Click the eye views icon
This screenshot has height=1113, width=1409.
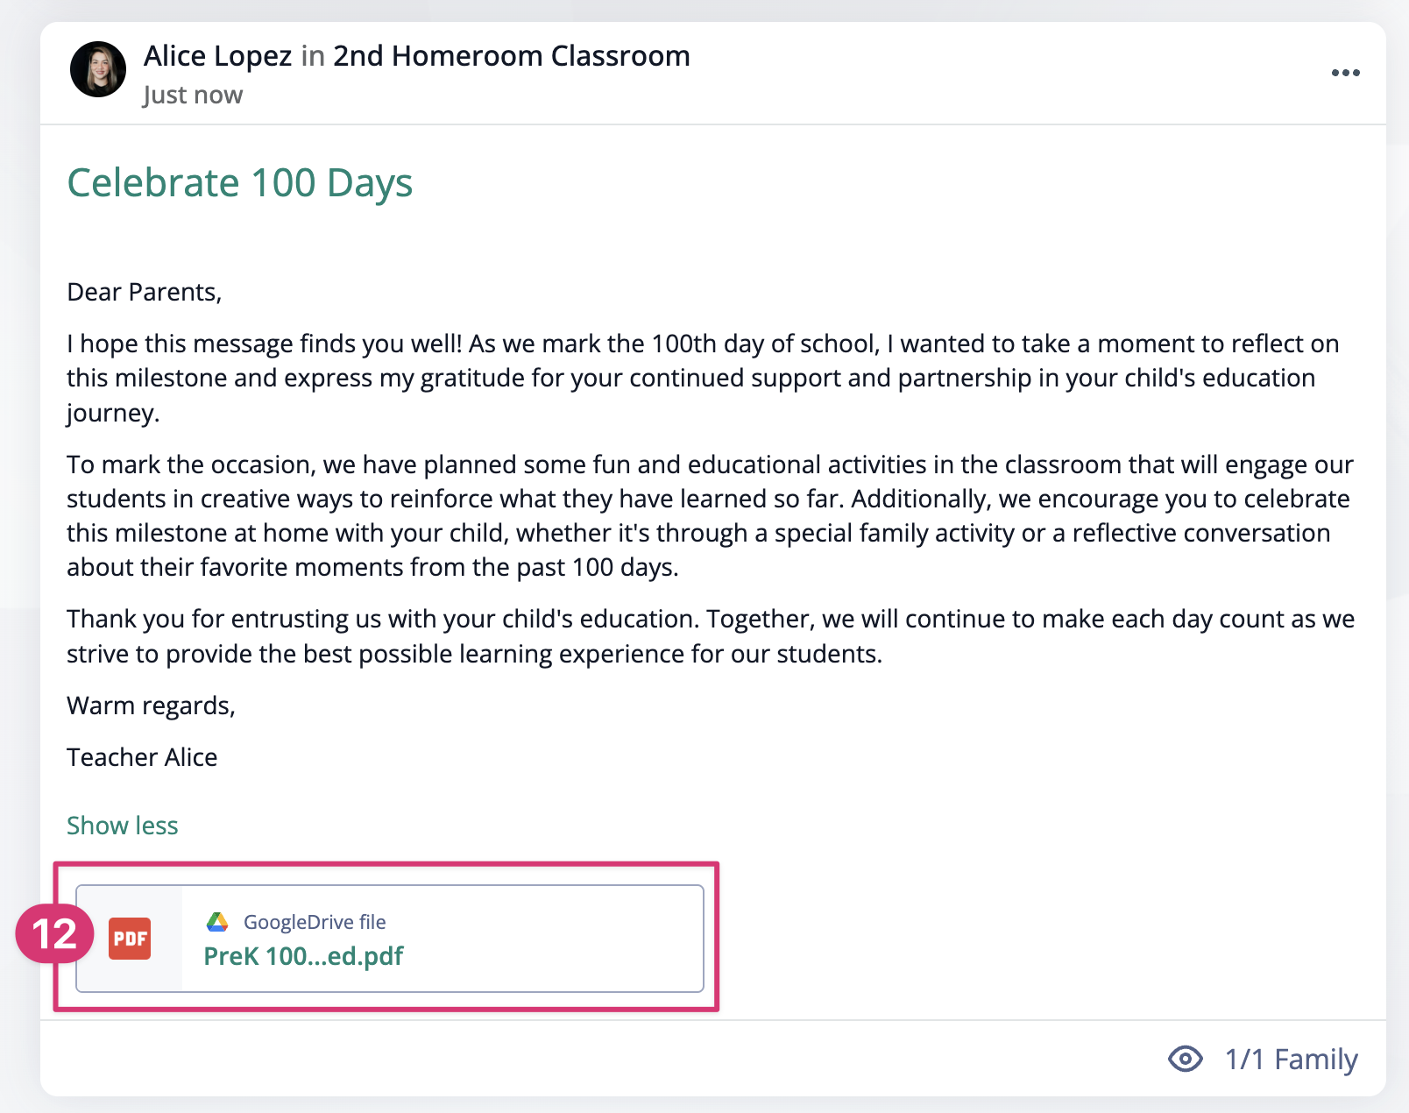(1185, 1059)
